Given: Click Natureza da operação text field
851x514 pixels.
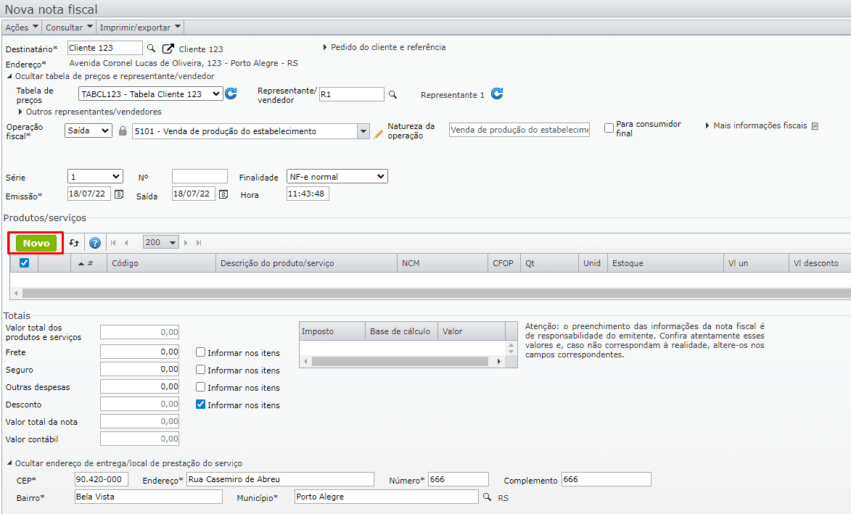Looking at the screenshot, I should (519, 130).
